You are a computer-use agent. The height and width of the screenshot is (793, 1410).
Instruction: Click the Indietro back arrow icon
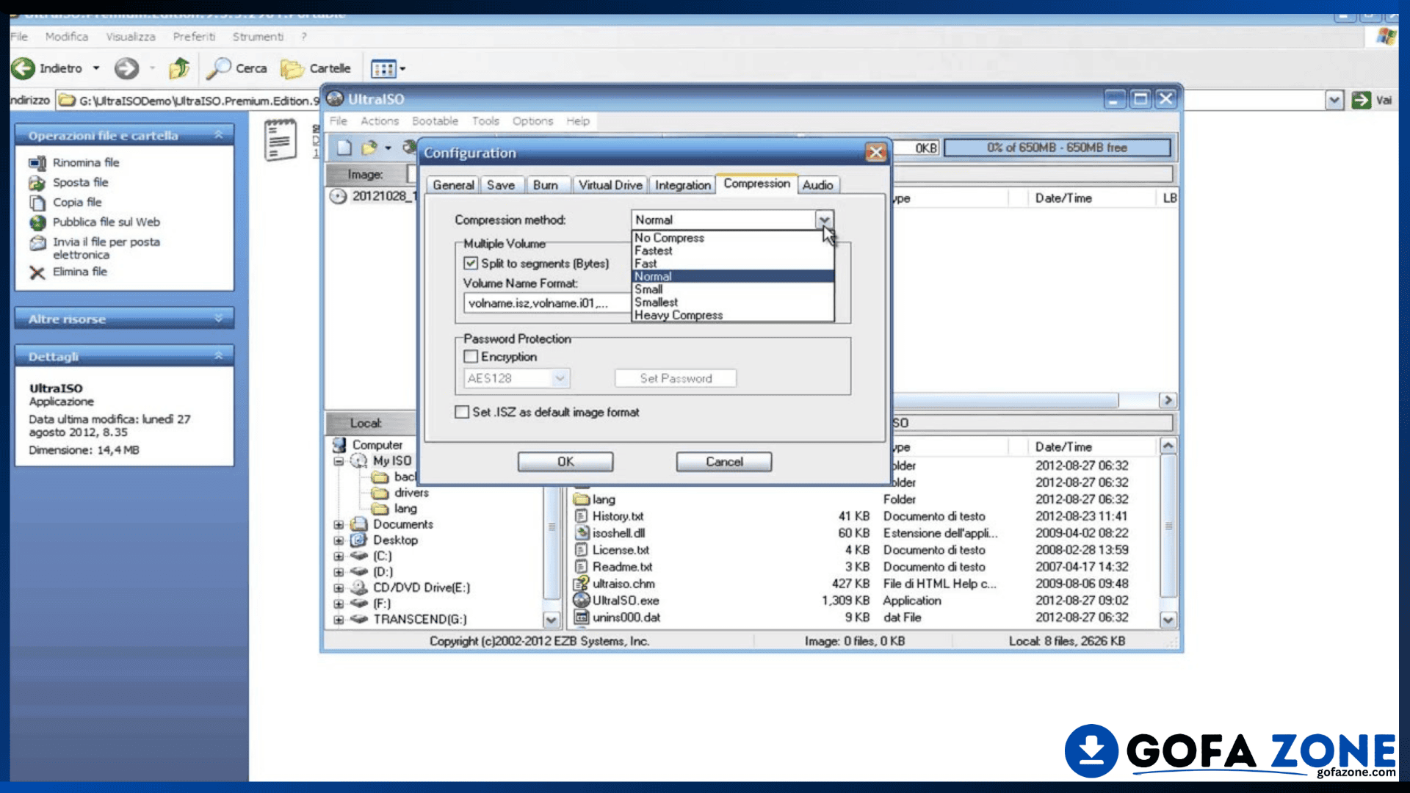[x=23, y=68]
